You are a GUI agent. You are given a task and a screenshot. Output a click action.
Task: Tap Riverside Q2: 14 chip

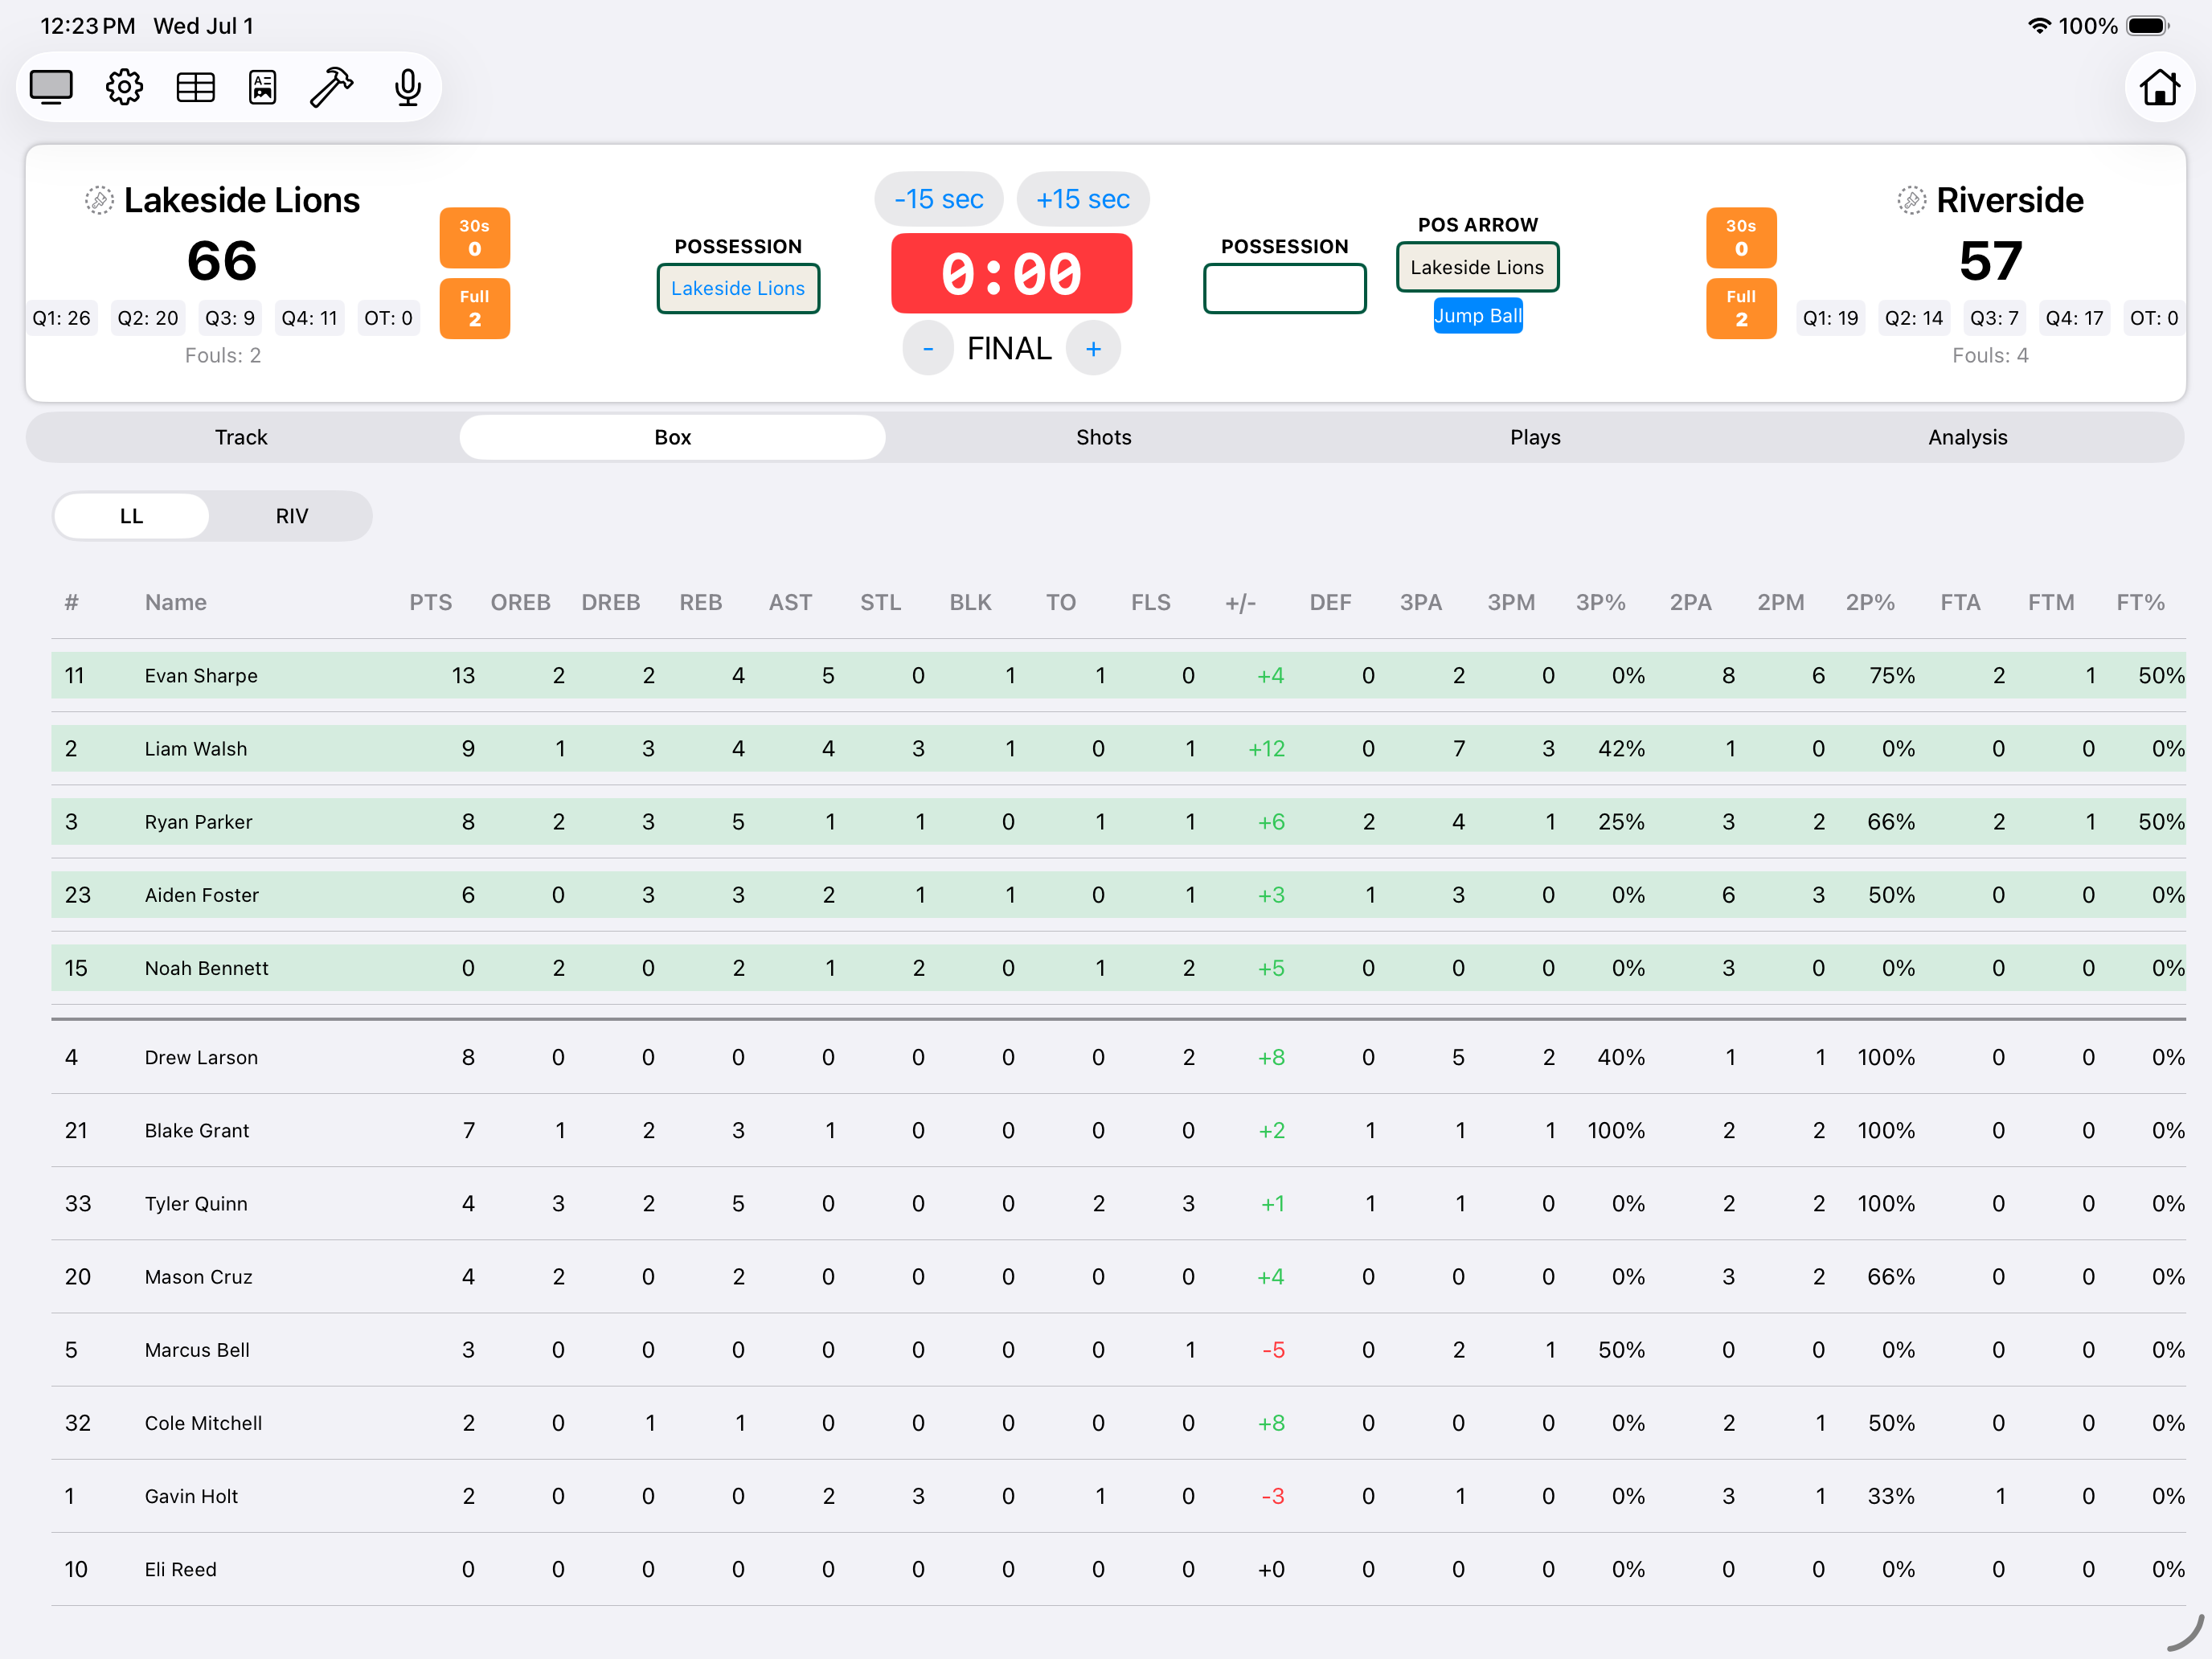click(1913, 318)
